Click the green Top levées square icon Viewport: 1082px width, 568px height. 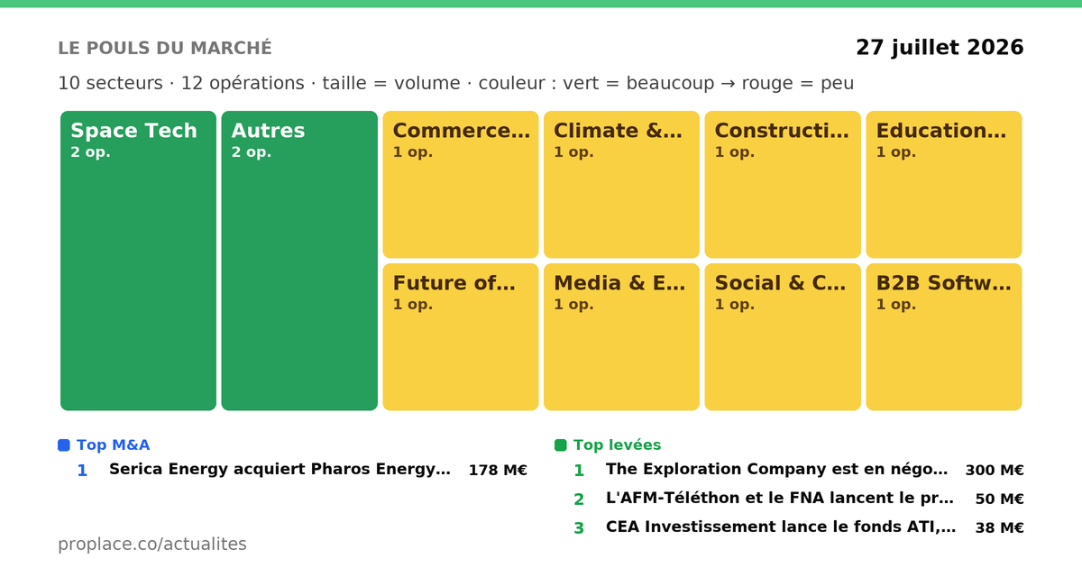click(561, 445)
